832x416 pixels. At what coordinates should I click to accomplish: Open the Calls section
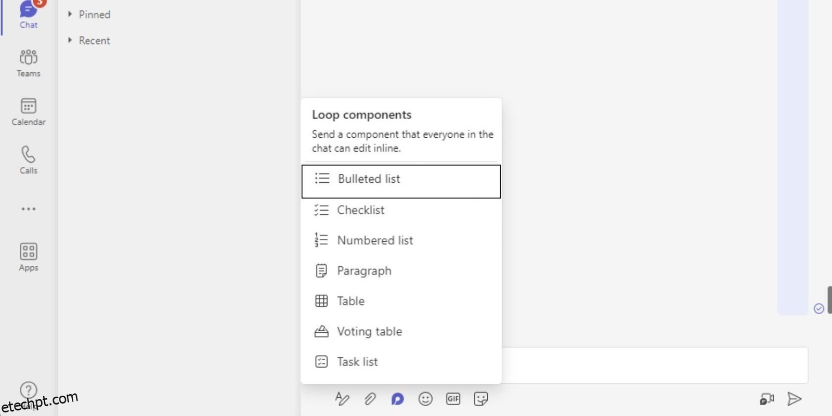tap(28, 159)
